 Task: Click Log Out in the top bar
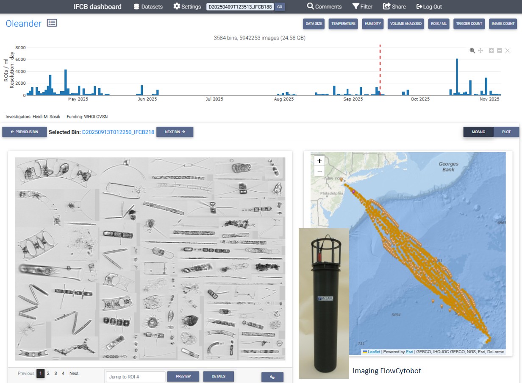click(x=429, y=7)
